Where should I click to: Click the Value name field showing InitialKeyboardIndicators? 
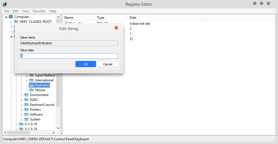tap(69, 43)
